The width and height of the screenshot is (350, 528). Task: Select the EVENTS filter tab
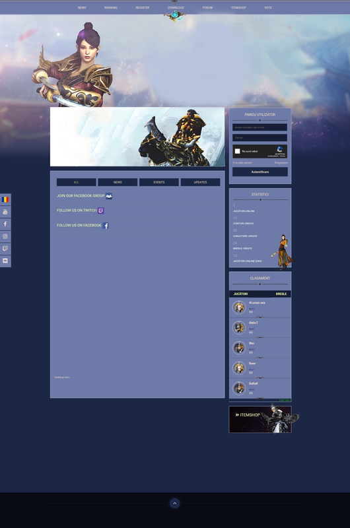[159, 182]
